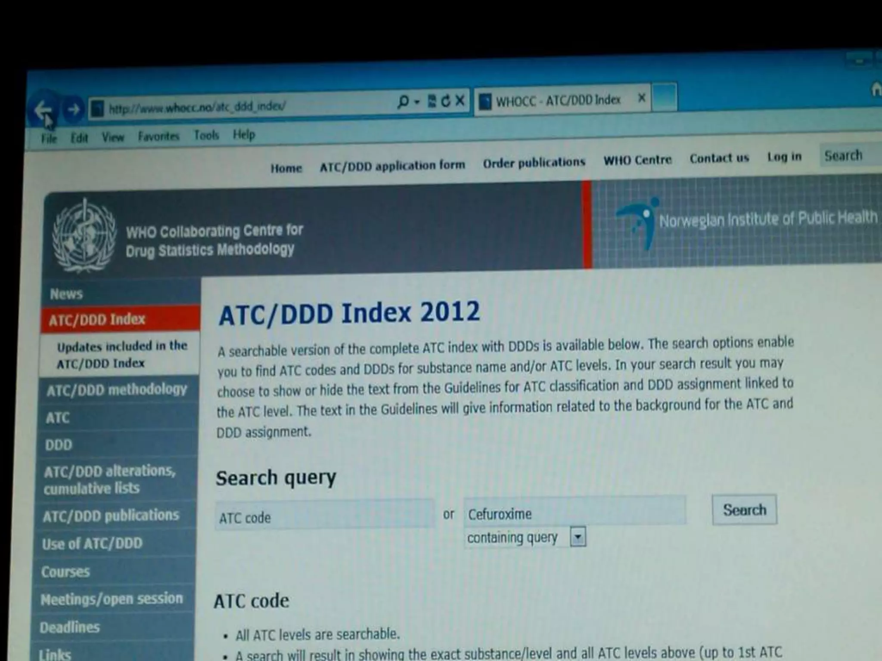Open the Tools menu
The image size is (882, 661).
tap(206, 135)
